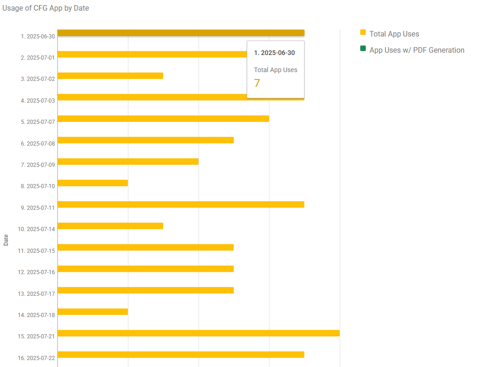
Task: Click the "Usage of CFG App by Date" title
Action: (46, 8)
